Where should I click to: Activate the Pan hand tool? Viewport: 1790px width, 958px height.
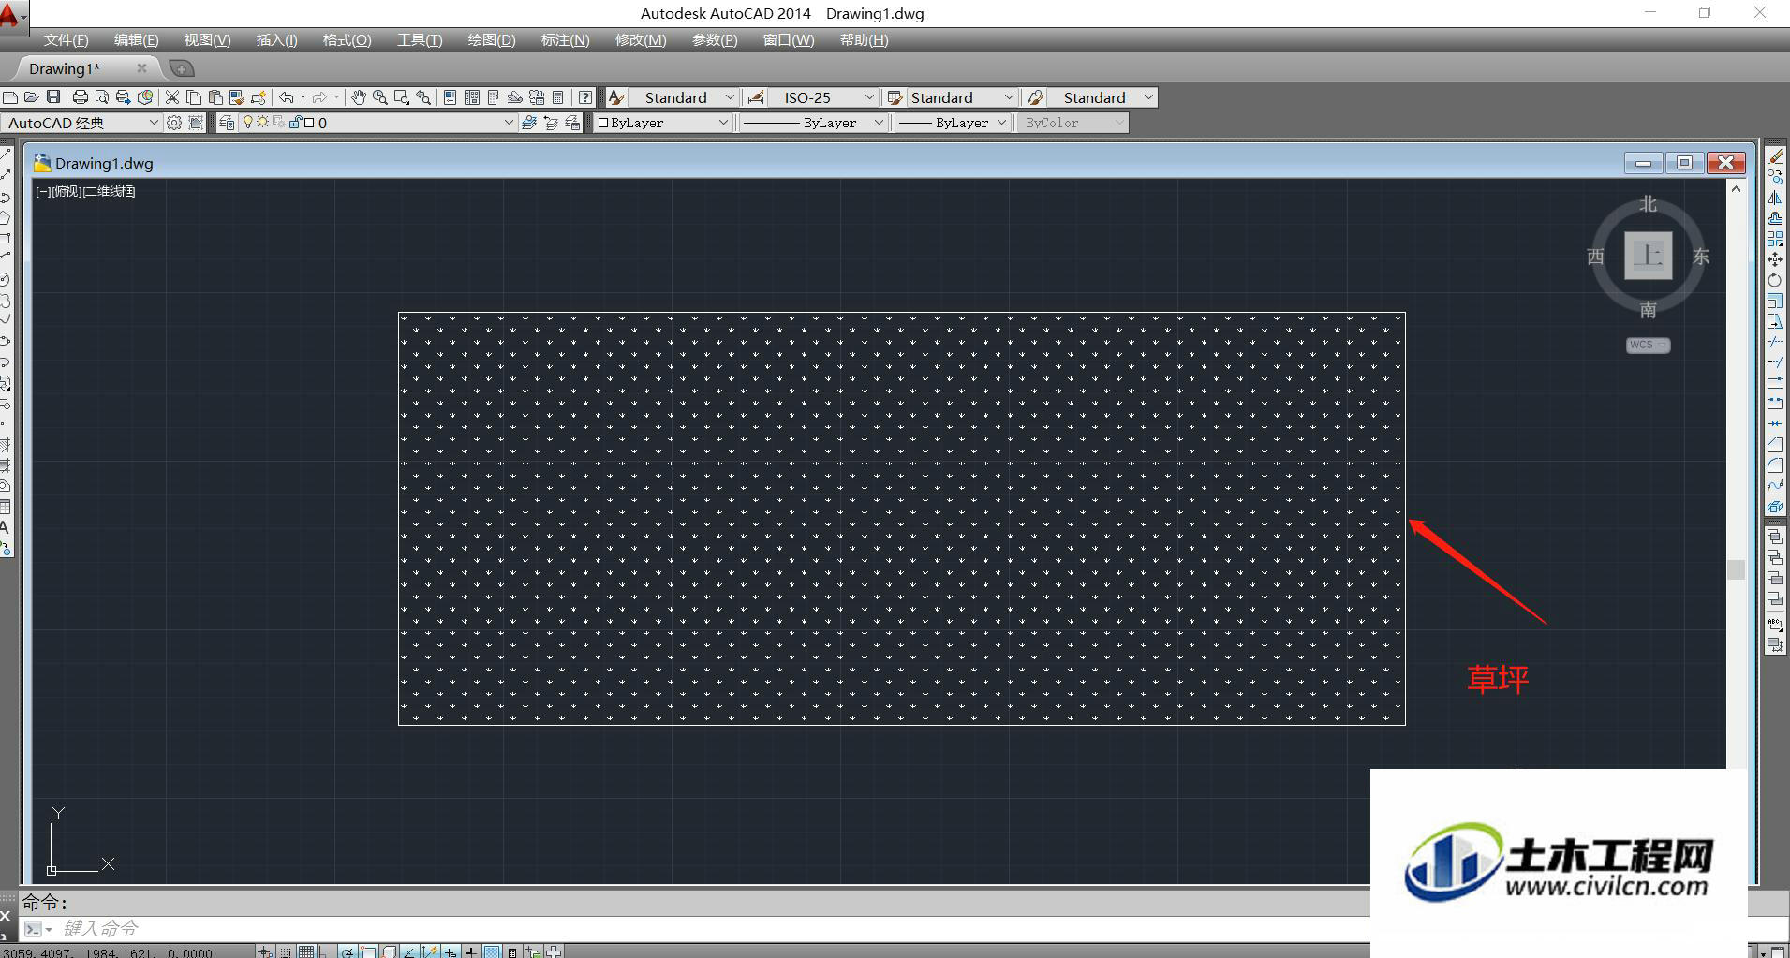click(x=359, y=97)
